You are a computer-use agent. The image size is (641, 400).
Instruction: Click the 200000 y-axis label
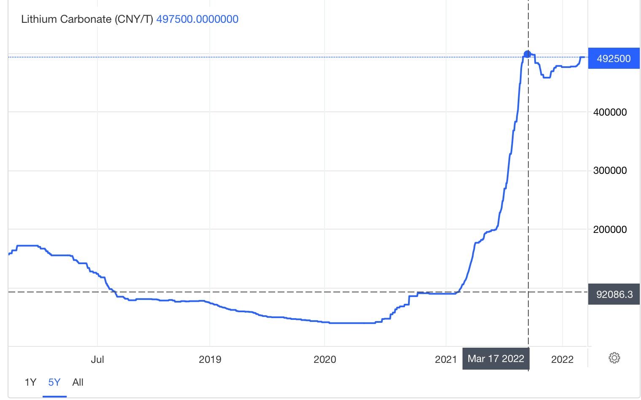click(x=610, y=230)
